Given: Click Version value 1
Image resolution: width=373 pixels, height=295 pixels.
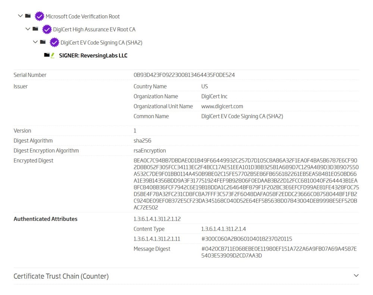Looking at the screenshot, I should (135, 131).
